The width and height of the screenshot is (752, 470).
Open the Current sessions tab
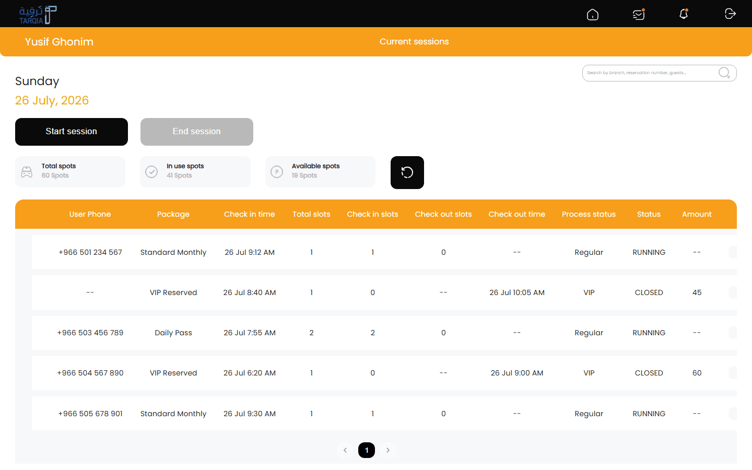[414, 42]
